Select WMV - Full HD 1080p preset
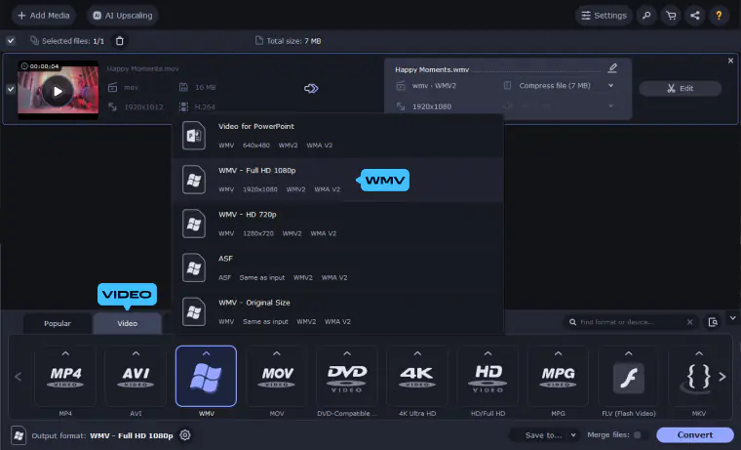Viewport: 741px width, 450px height. [338, 180]
